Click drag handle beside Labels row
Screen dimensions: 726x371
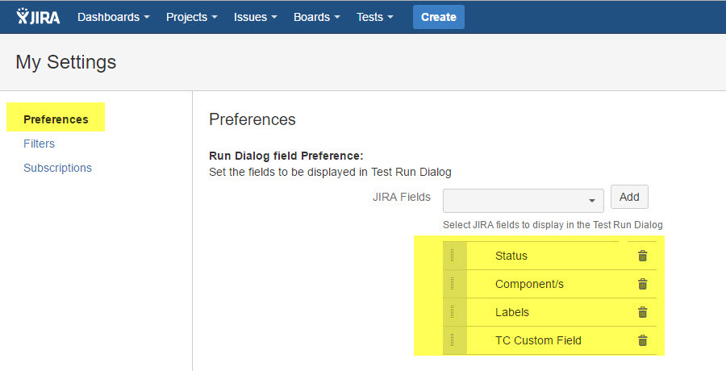point(453,312)
